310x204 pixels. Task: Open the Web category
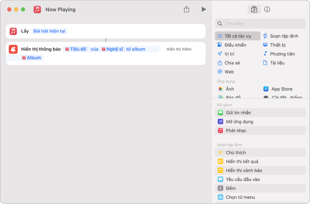coord(225,72)
